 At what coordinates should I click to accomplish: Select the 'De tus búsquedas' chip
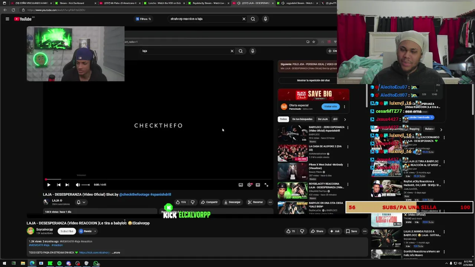pos(302,119)
